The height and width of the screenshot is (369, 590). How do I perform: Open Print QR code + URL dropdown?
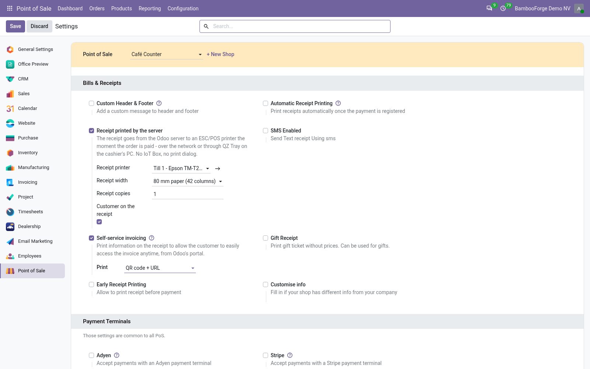pos(160,268)
